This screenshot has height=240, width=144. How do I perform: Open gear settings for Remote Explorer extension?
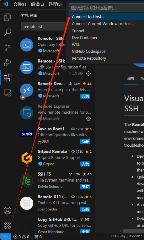(x=88, y=119)
